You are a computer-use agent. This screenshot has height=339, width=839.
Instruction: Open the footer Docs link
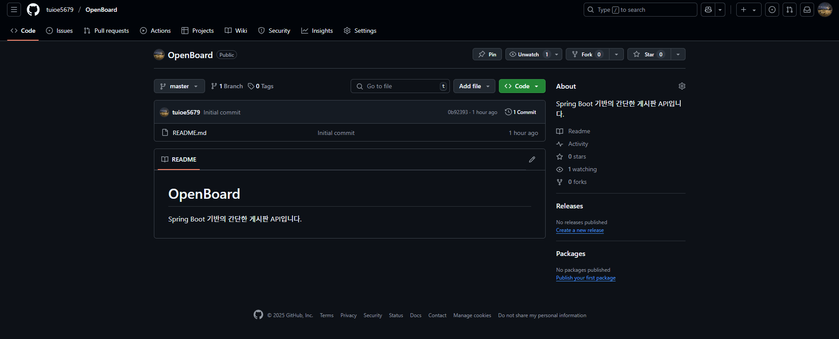[416, 315]
